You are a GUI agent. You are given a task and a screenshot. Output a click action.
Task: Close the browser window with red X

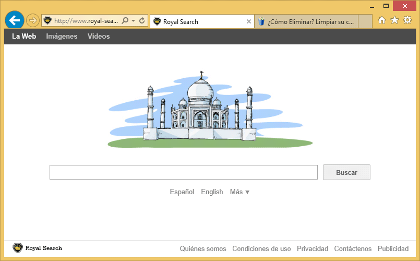click(x=405, y=6)
